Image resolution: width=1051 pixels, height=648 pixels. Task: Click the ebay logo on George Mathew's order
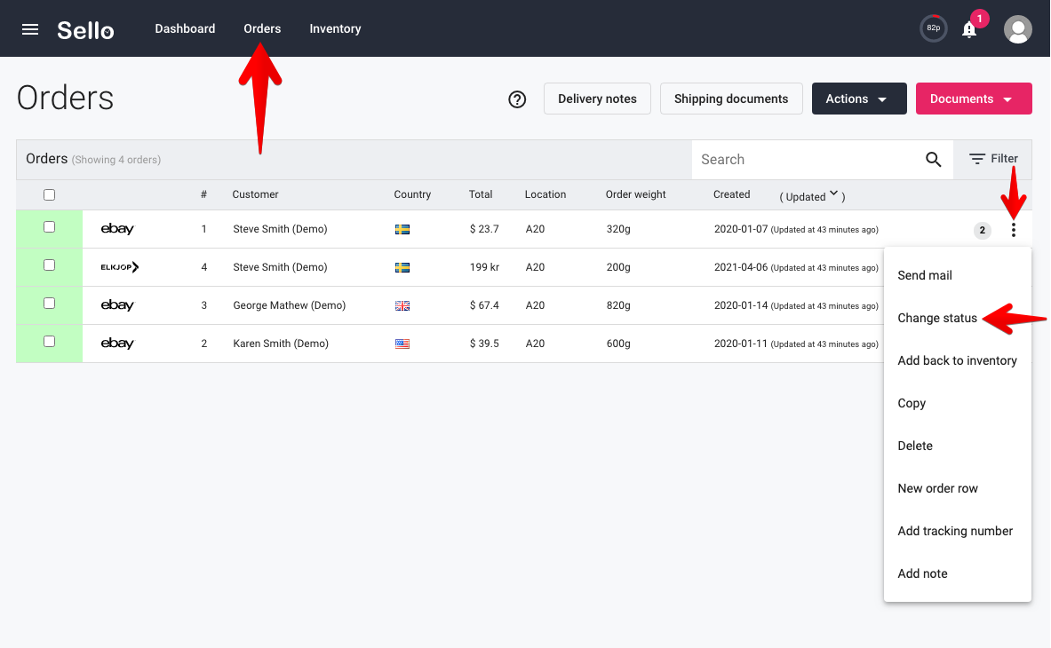pyautogui.click(x=117, y=305)
